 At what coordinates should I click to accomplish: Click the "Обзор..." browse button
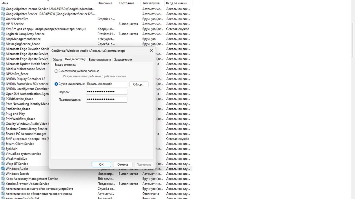[139, 84]
